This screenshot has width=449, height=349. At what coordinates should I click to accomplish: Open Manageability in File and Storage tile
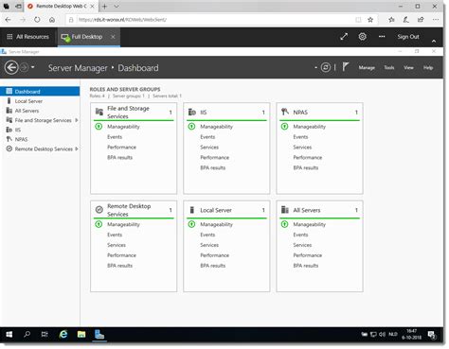(123, 127)
